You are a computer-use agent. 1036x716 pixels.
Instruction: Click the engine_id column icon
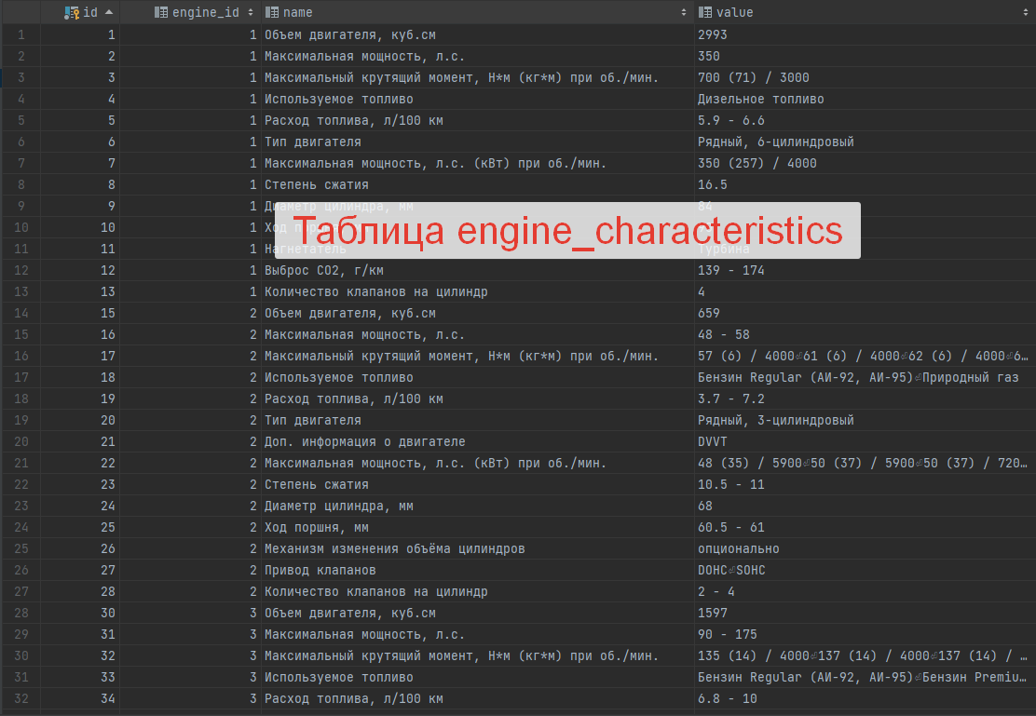point(161,12)
